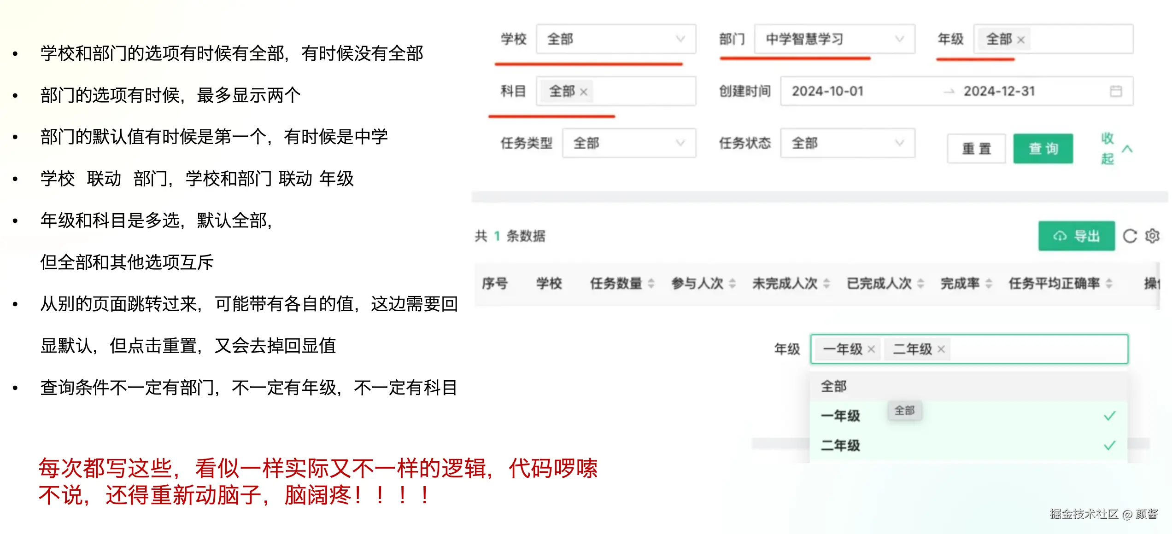Click the calendar icon in 创建时间 field
Screen dimensions: 1172x534
[x=1116, y=91]
